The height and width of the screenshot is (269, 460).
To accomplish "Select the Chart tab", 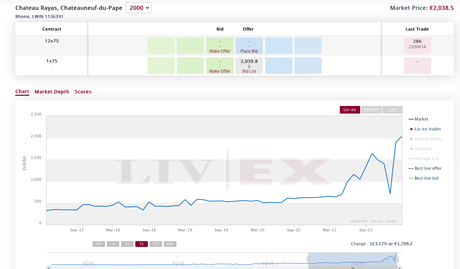I will [22, 92].
